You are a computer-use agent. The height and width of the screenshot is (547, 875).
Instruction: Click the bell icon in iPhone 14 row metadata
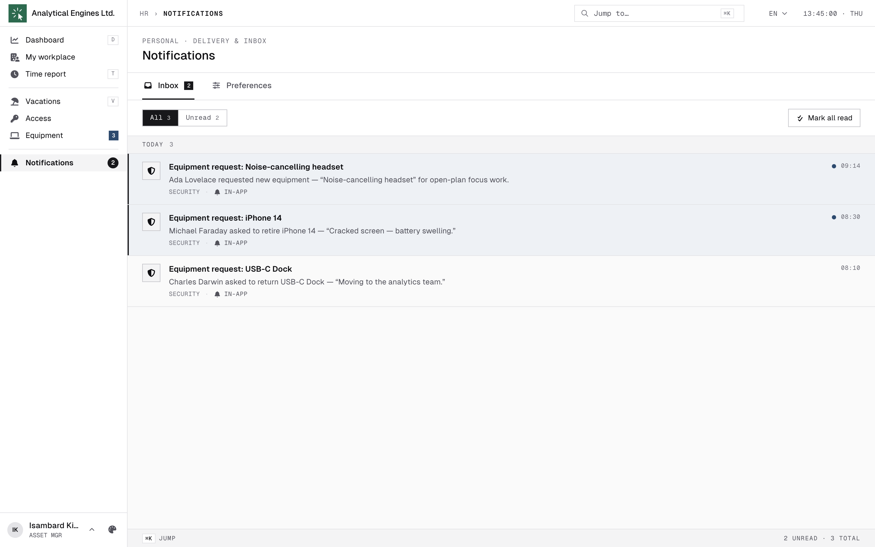pos(217,243)
